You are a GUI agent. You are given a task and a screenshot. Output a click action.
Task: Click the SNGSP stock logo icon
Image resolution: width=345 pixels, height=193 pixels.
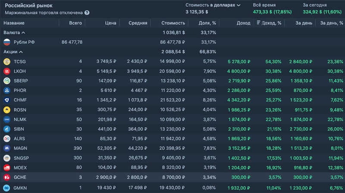click(7, 158)
